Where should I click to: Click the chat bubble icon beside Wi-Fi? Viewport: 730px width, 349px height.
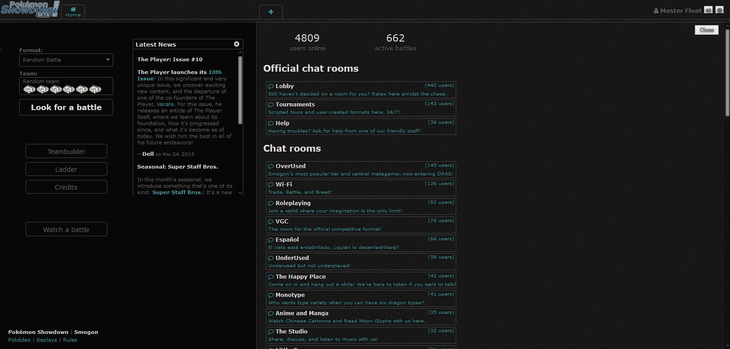(271, 185)
